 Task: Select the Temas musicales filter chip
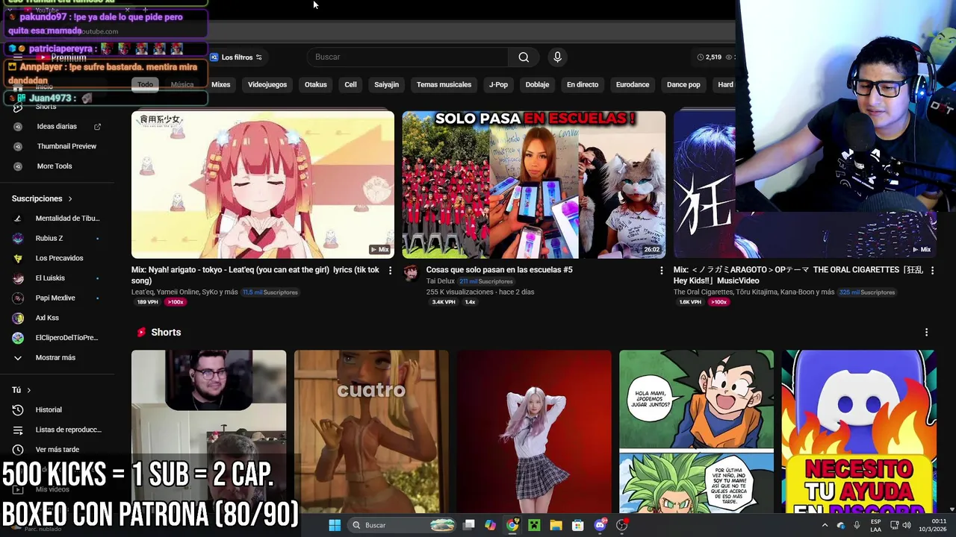pos(444,84)
